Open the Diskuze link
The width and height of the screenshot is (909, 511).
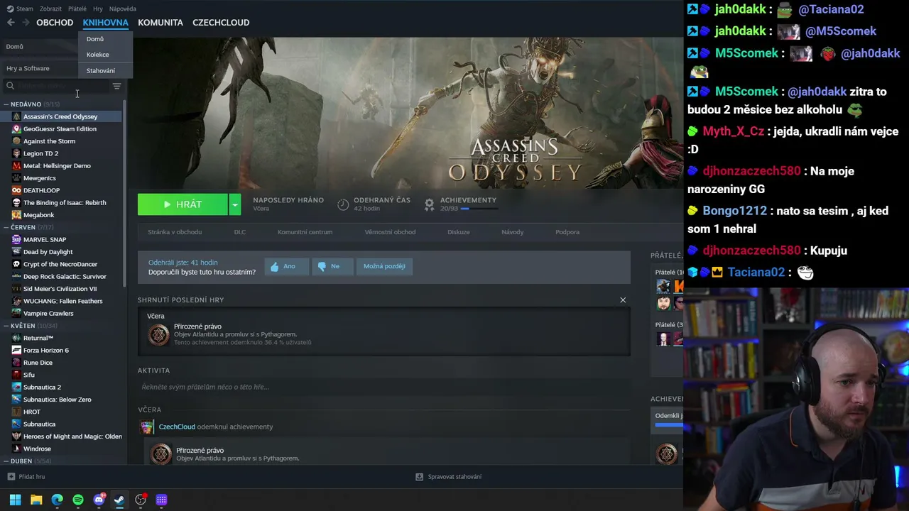click(x=459, y=232)
